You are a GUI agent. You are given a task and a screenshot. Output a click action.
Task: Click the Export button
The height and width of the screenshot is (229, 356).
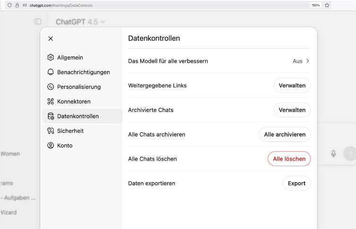click(x=296, y=183)
